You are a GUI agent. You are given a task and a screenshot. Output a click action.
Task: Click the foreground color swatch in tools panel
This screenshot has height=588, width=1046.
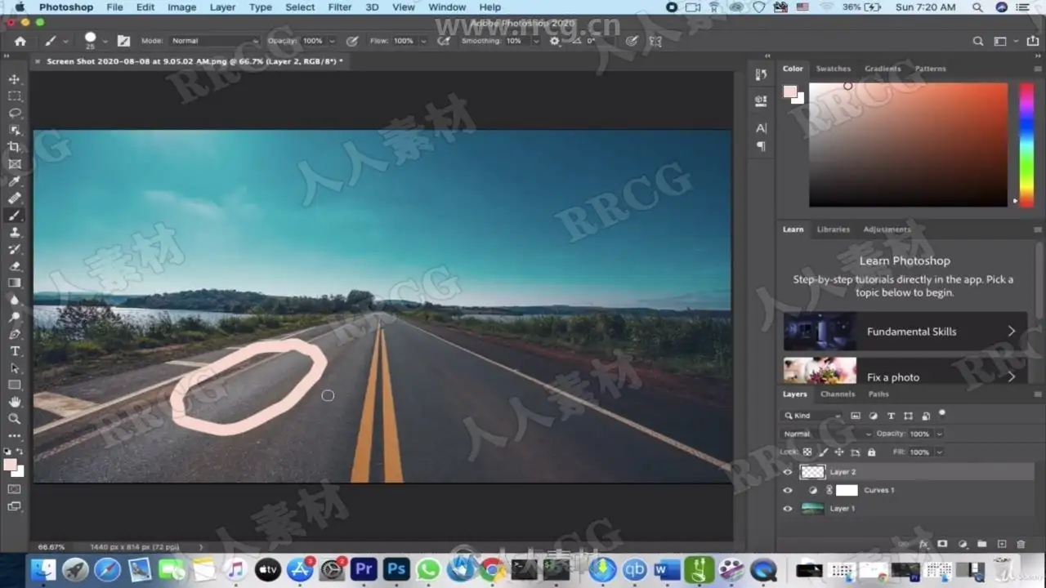(x=11, y=465)
